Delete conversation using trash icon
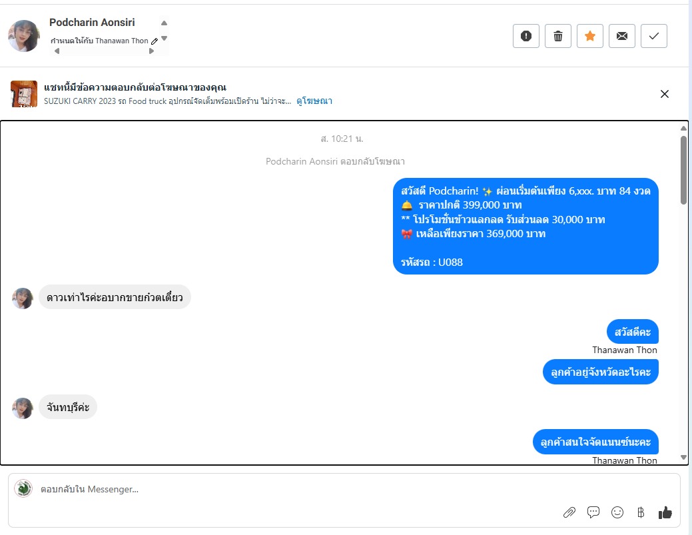The height and width of the screenshot is (535, 692). (x=558, y=36)
